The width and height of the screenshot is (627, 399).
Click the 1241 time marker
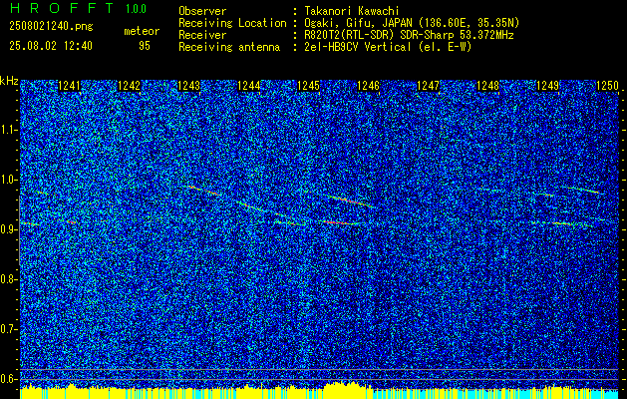coord(69,86)
